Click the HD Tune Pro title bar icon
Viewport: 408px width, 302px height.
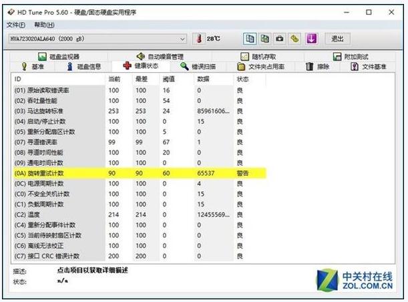[x=11, y=12]
